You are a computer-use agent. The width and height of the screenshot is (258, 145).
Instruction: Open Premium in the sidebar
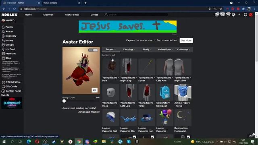(8, 54)
